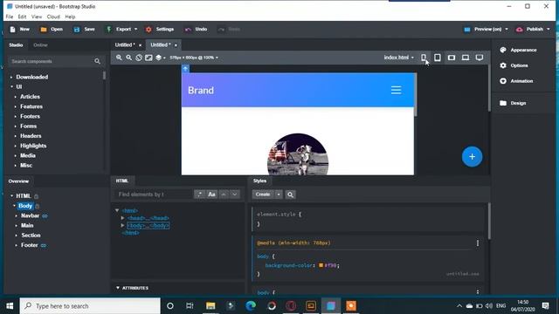
Task: Open the Edit menu
Action: [x=22, y=17]
